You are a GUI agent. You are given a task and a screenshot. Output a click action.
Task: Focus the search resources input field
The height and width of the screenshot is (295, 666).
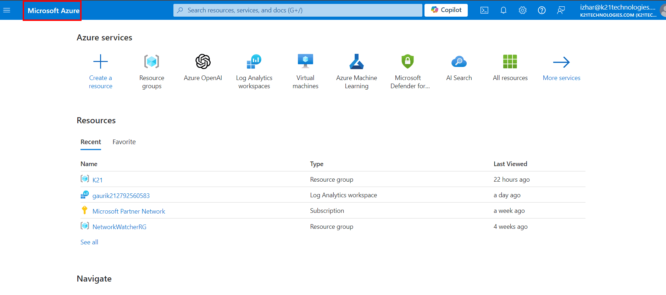(298, 10)
